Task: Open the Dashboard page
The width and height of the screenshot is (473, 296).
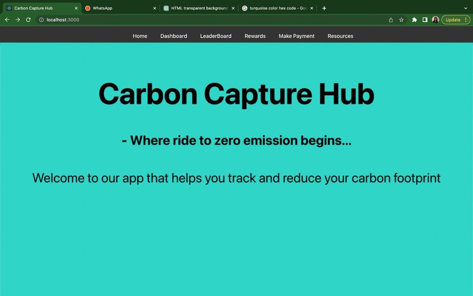Action: pyautogui.click(x=174, y=36)
